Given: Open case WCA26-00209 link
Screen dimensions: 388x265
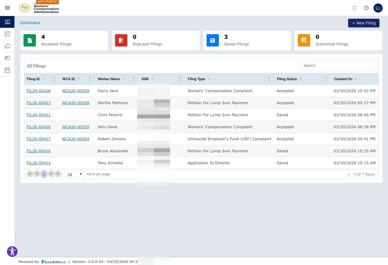Looking at the screenshot, I should tap(76, 91).
